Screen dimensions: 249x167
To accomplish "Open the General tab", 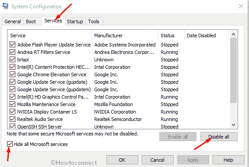I will (x=13, y=21).
